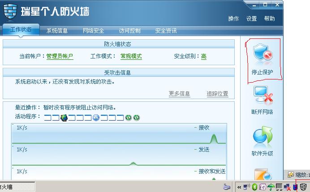Open the OneNote tray icon

(263, 187)
